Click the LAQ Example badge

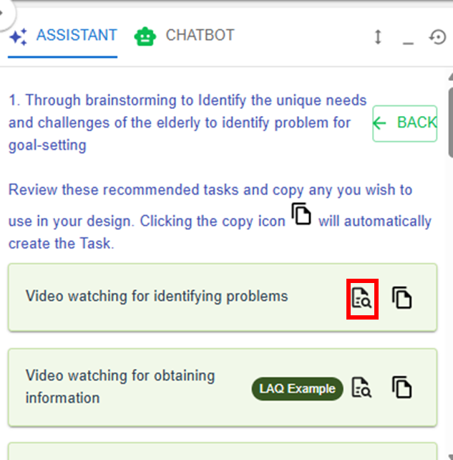297,388
